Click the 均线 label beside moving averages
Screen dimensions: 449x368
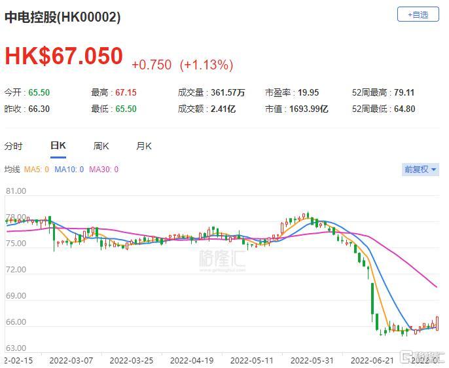coord(12,170)
